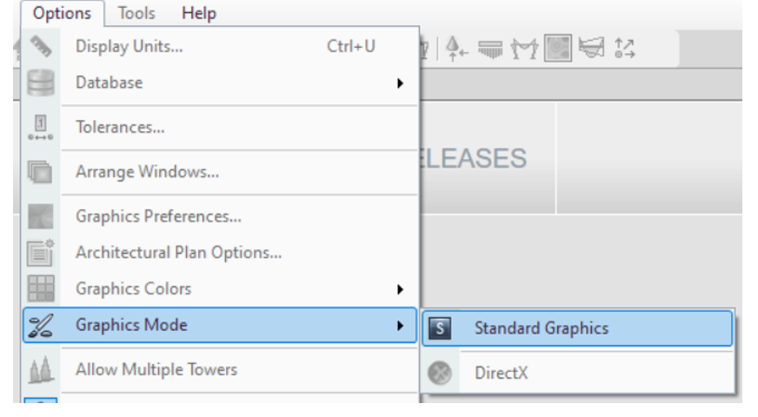Click the ruler icon beside Display Units

(x=41, y=47)
